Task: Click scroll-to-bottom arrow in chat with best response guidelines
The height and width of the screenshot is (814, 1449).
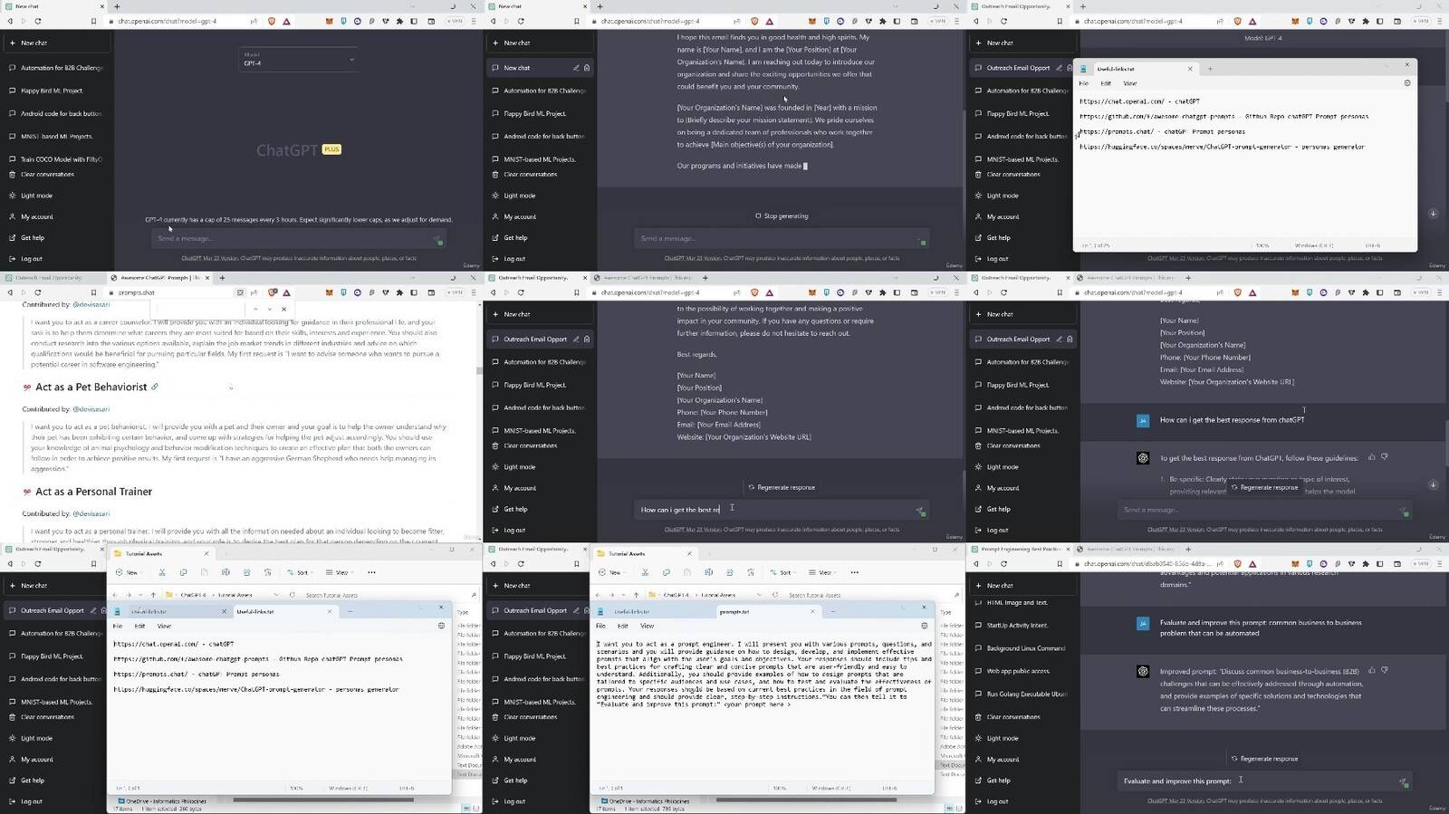Action: (1433, 484)
